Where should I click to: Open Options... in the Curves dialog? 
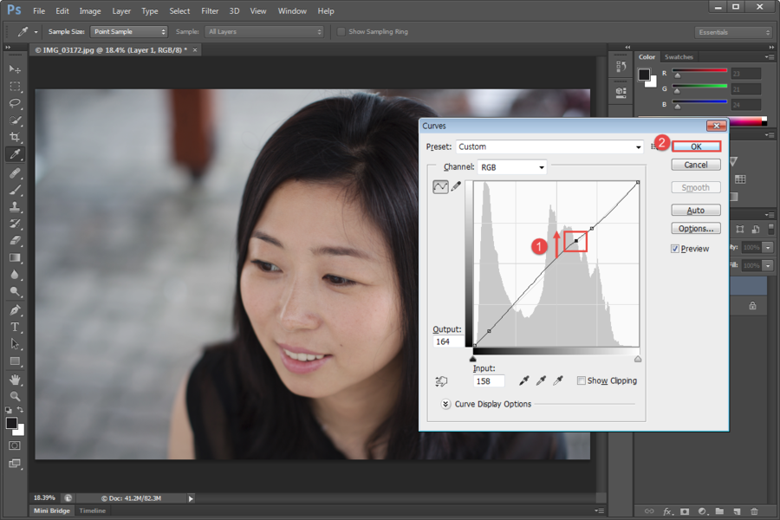pyautogui.click(x=695, y=229)
